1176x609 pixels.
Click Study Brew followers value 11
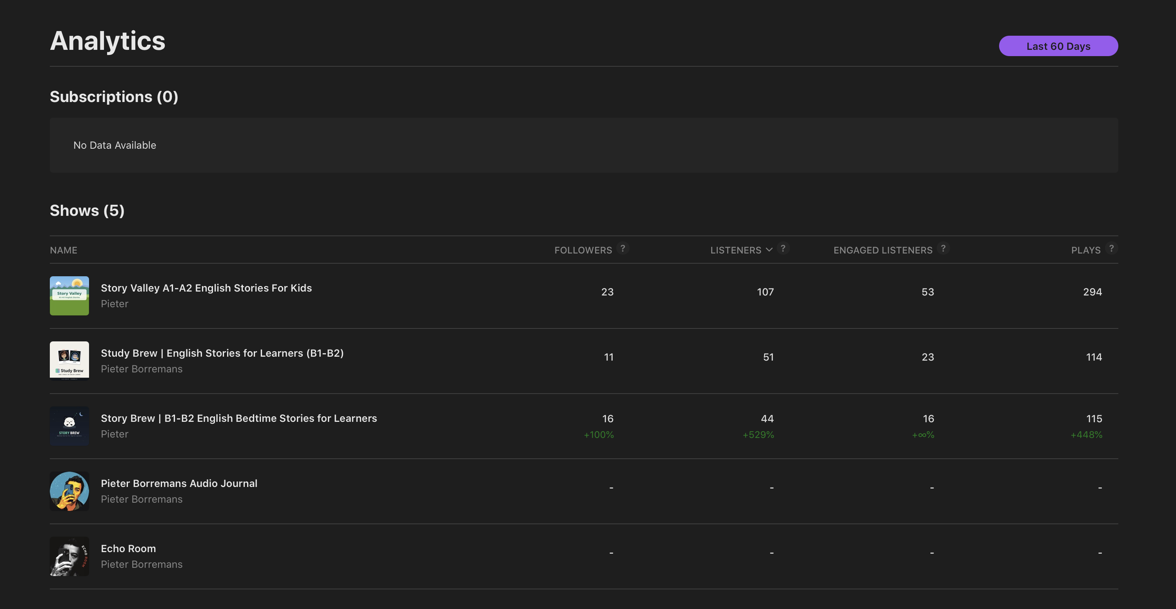point(608,357)
